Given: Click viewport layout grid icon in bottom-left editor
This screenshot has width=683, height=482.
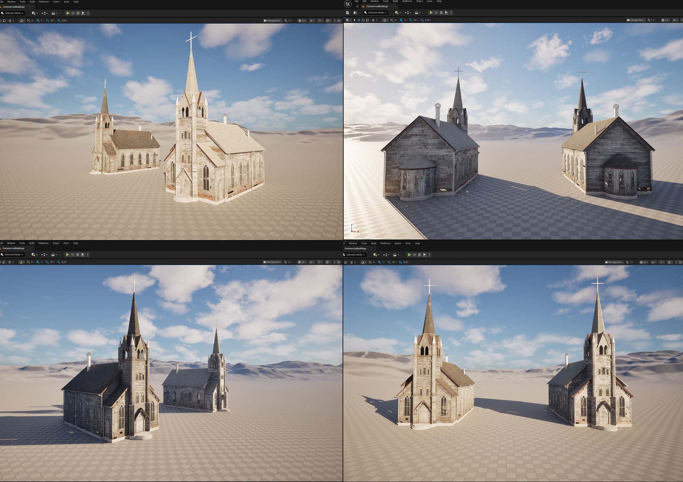Looking at the screenshot, I should coord(339,262).
